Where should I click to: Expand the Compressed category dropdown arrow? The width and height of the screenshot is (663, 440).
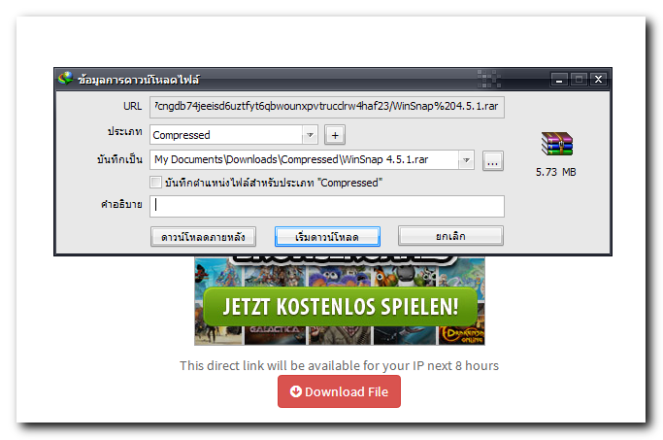310,135
